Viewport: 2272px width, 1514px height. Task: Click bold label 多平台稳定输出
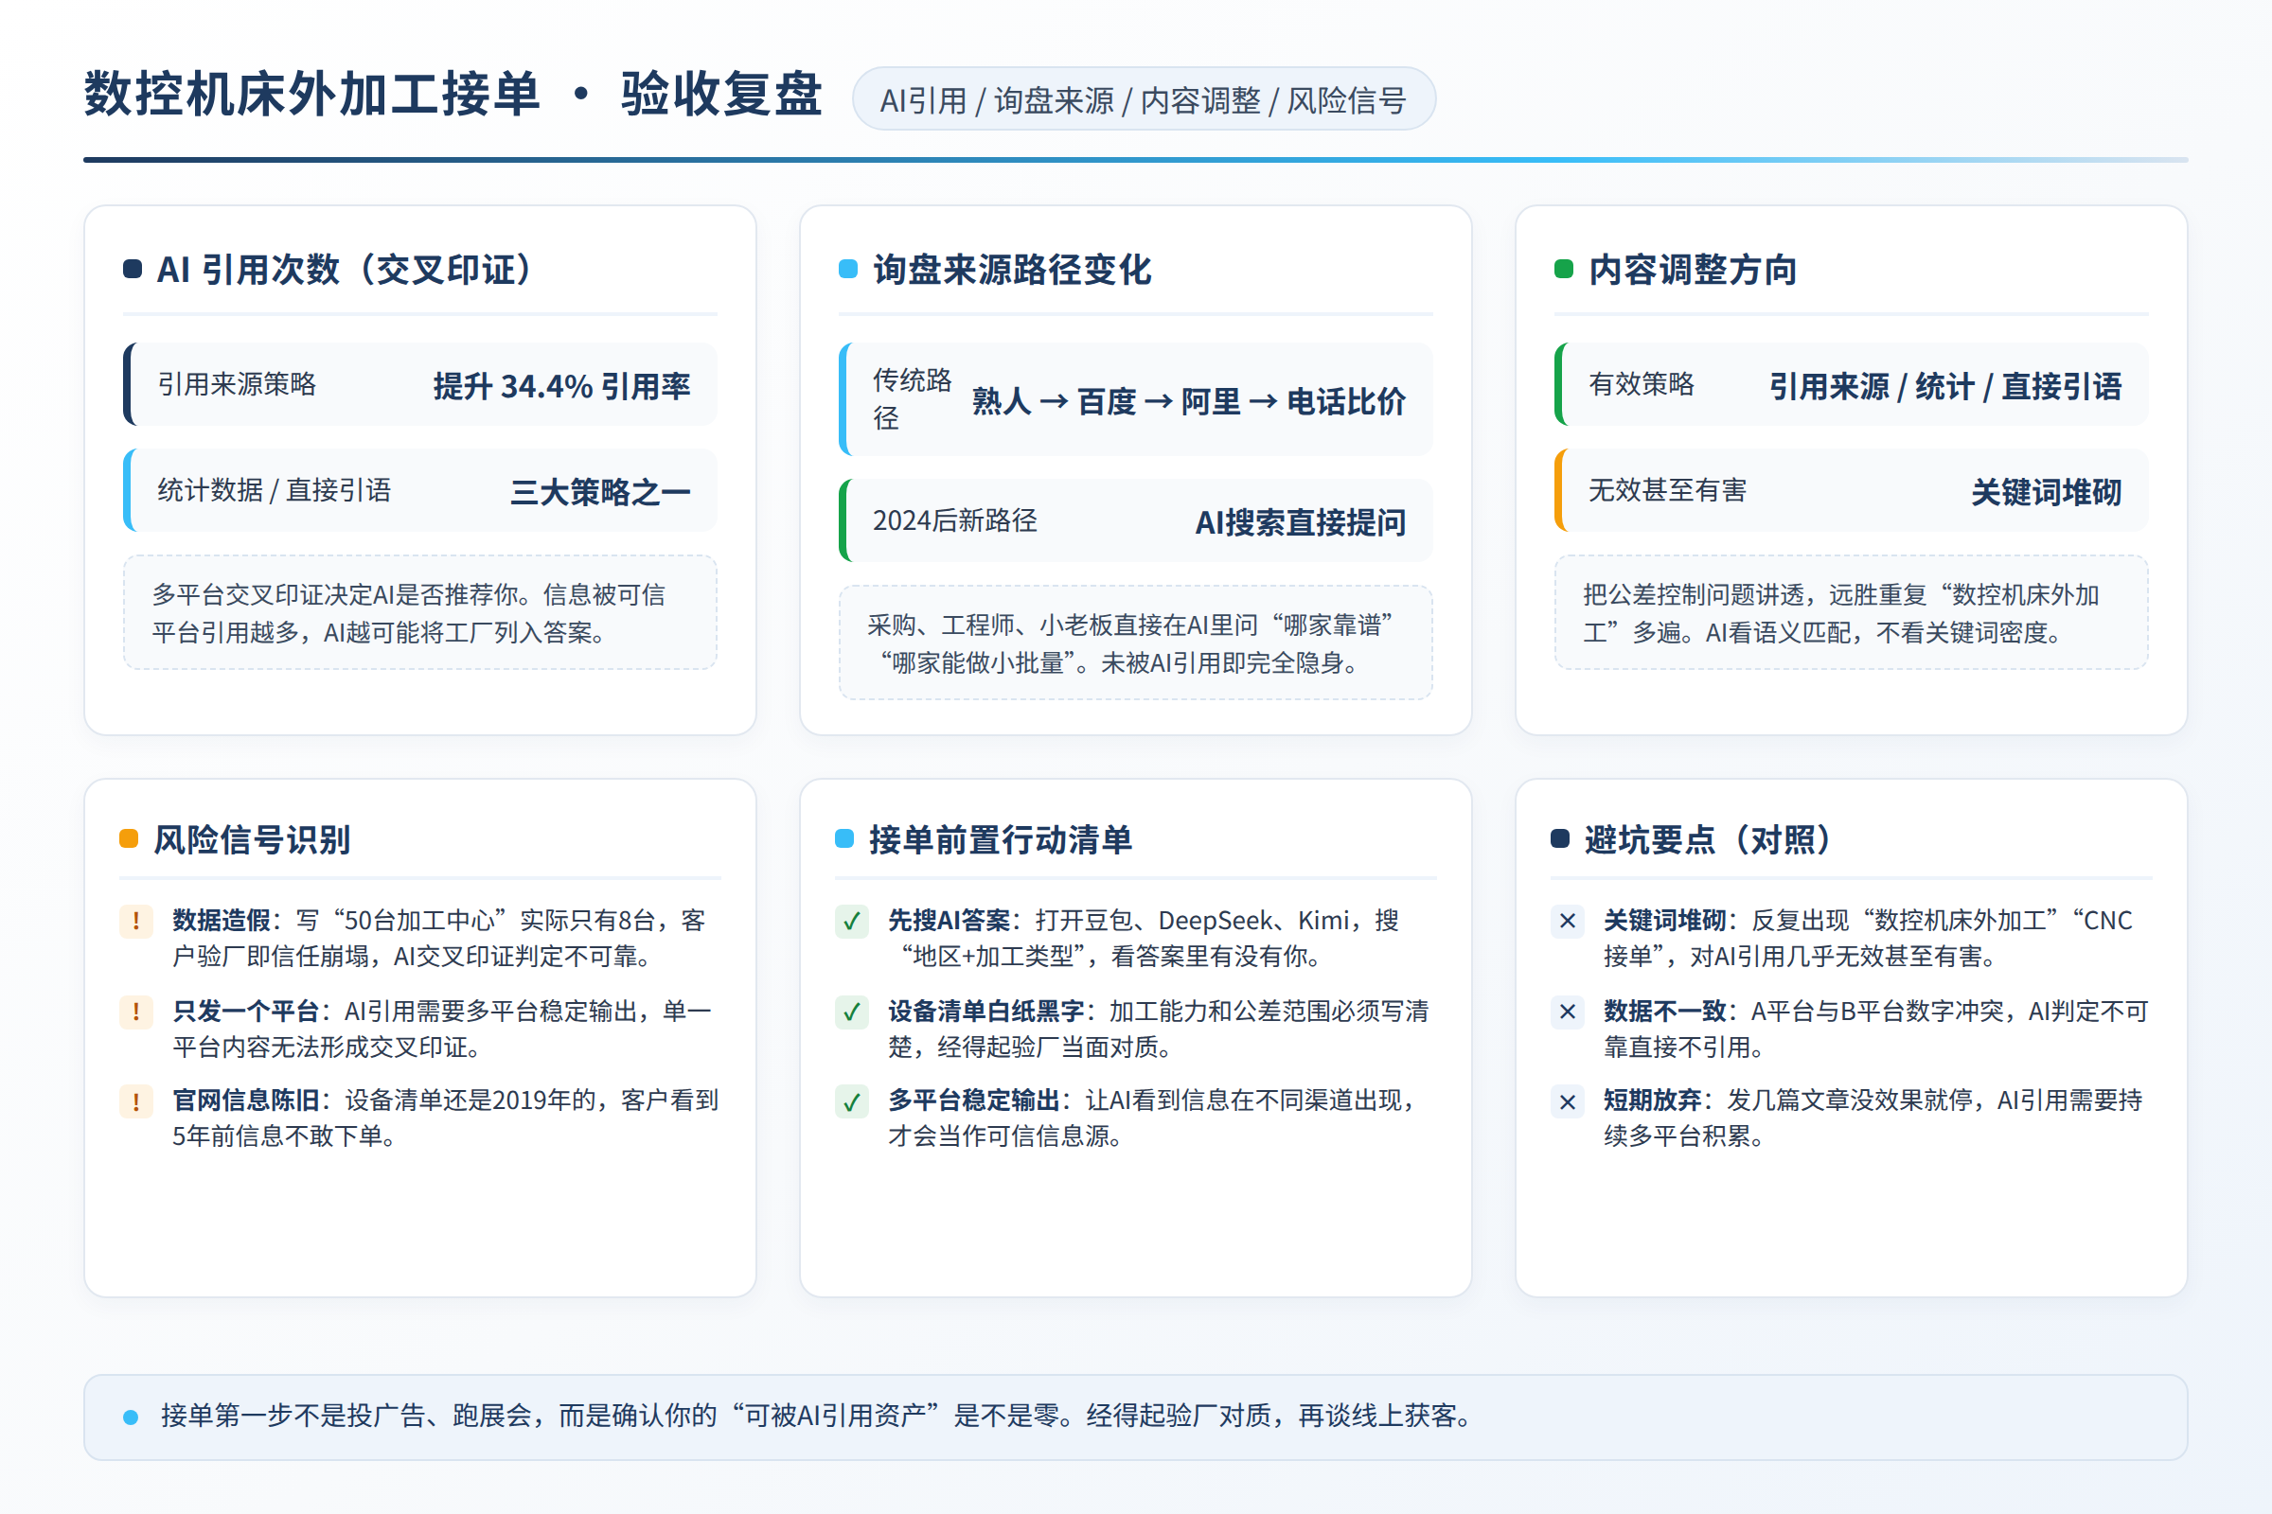[974, 1100]
